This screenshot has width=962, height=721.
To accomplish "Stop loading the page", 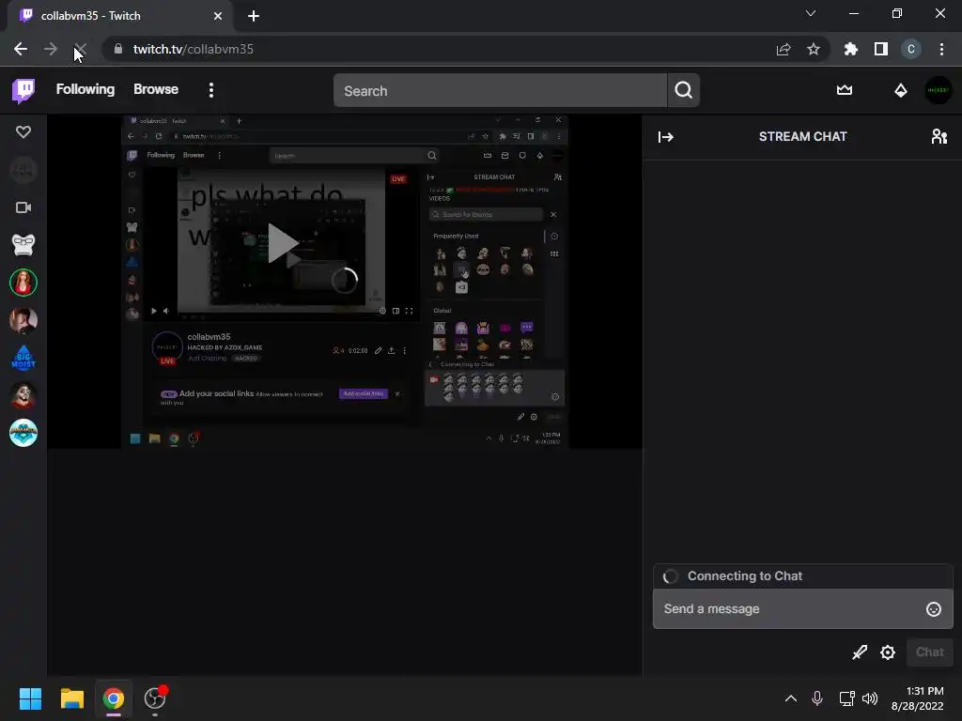I will tap(80, 49).
